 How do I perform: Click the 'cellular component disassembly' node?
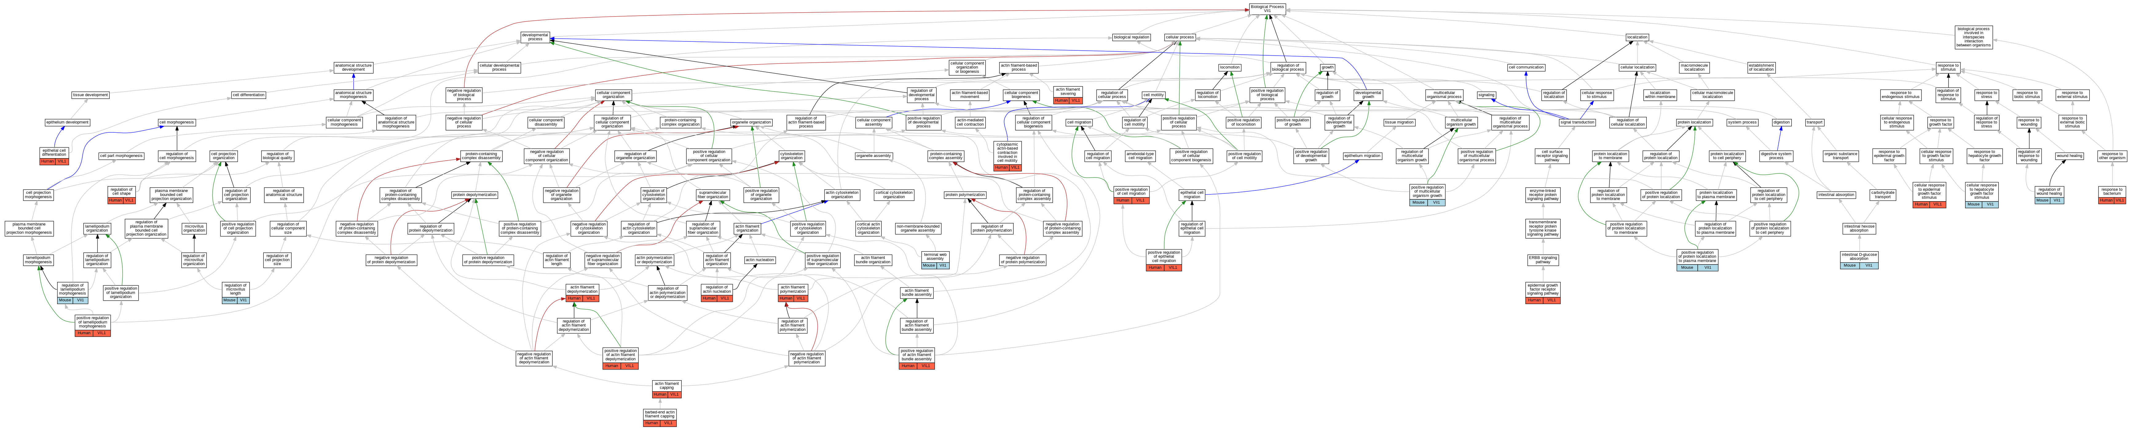click(x=546, y=122)
